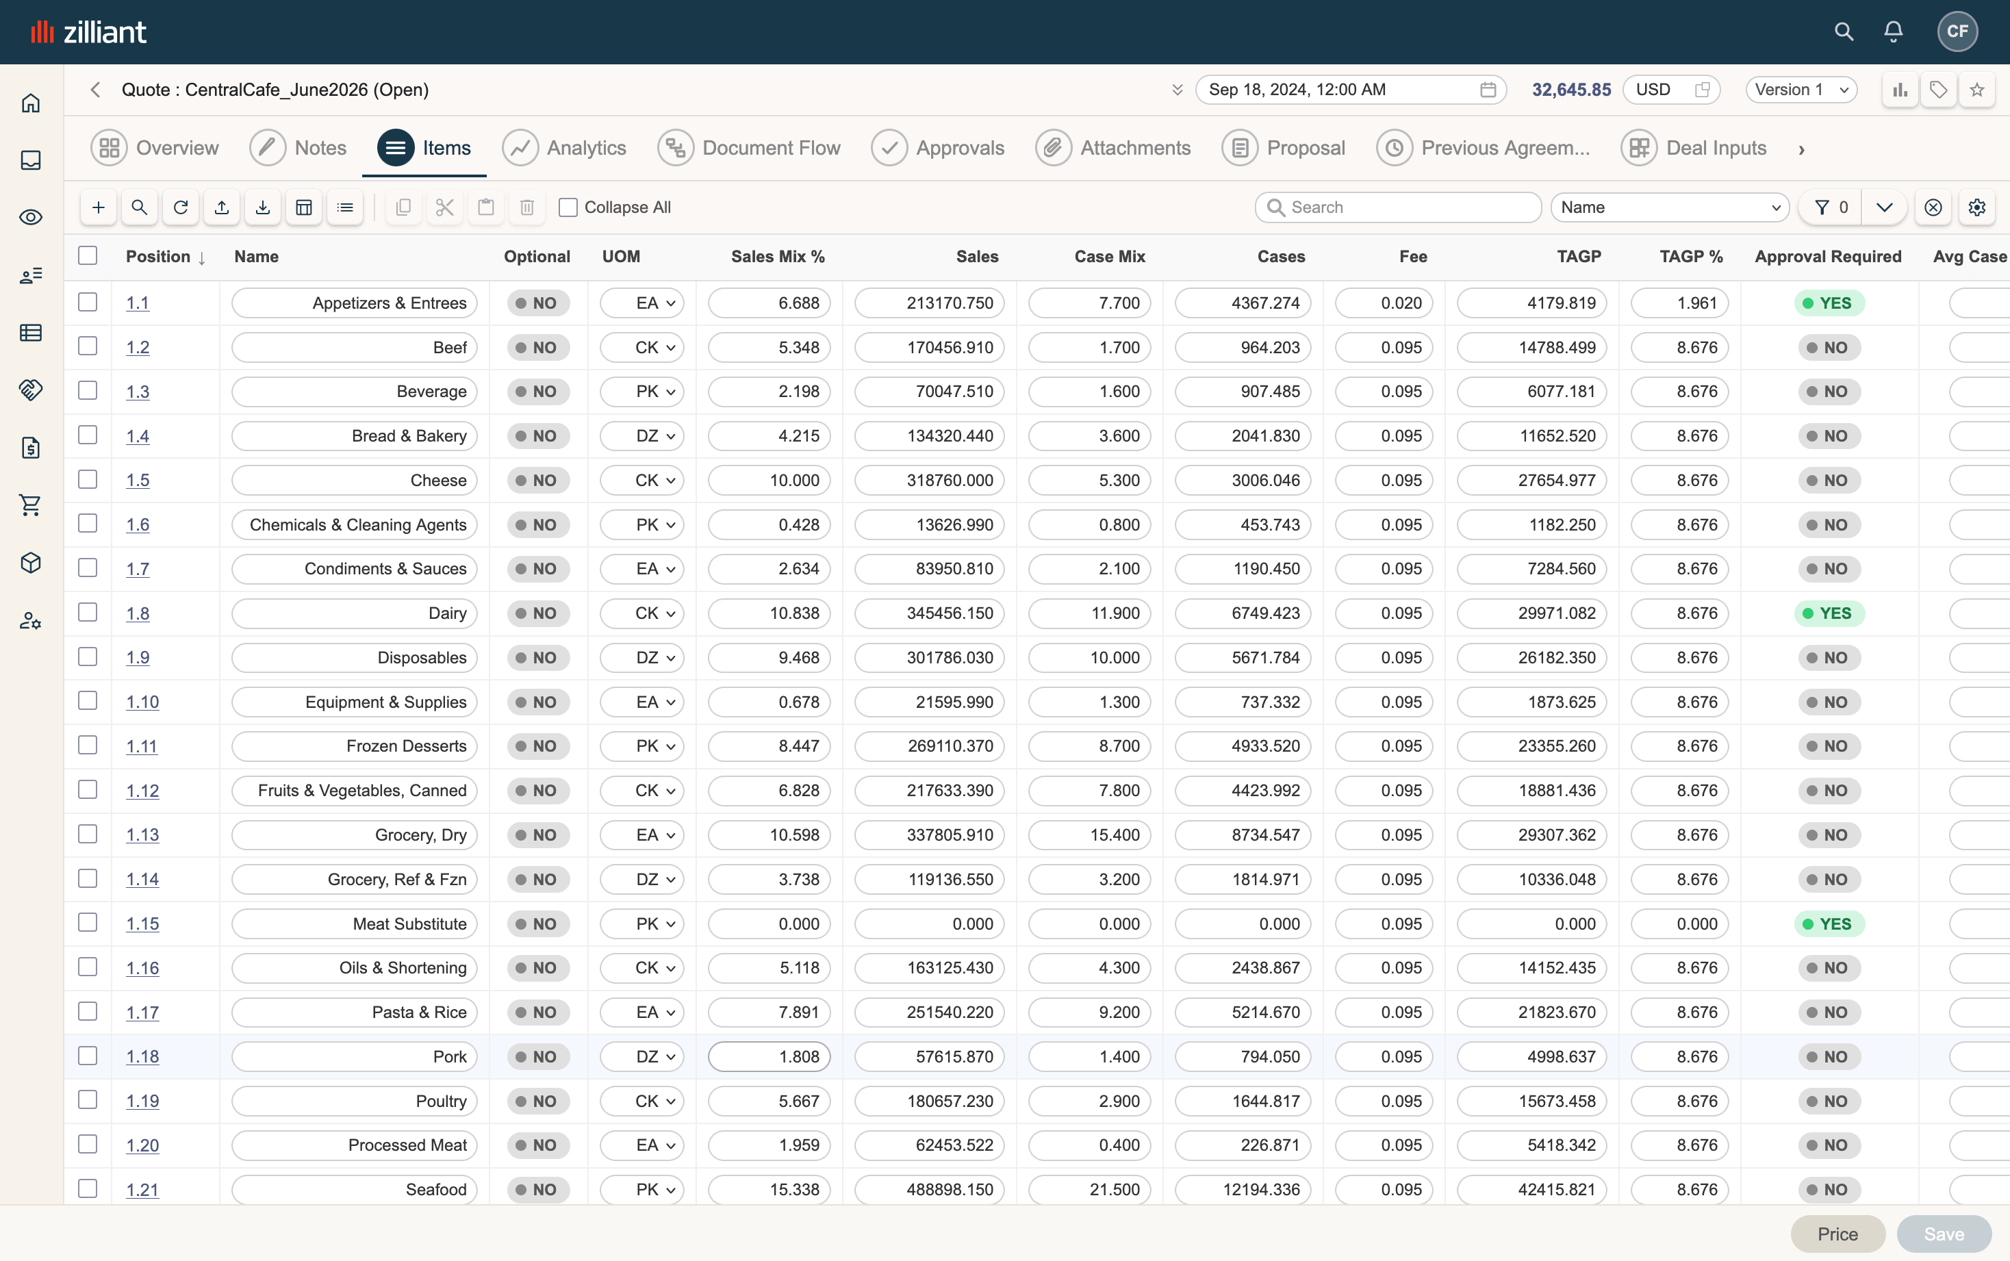Switch to the Approvals tab
Viewport: 2010px width, 1261px height.
pyautogui.click(x=939, y=149)
